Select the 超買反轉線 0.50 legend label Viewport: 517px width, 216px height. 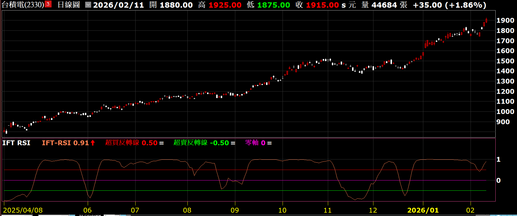[131, 143]
